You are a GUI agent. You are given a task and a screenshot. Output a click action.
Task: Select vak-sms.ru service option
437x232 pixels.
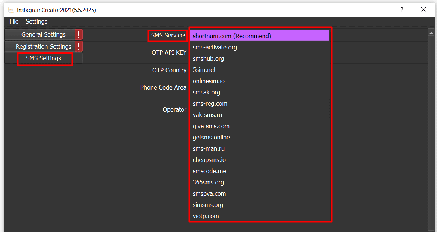[260, 115]
